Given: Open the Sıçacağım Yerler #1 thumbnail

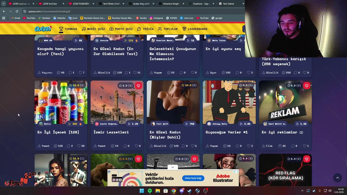Looking at the screenshot, I should [229, 102].
